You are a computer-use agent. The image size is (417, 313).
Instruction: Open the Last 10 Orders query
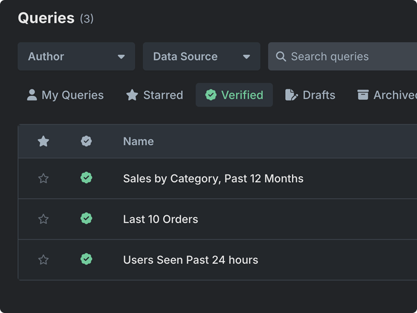click(160, 219)
